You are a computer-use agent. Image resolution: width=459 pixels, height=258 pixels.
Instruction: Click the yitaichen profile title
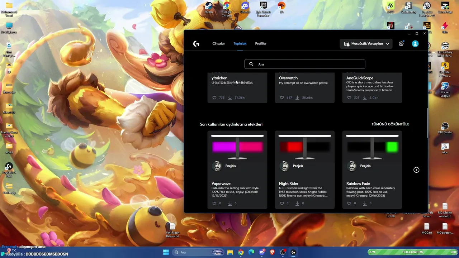pyautogui.click(x=219, y=78)
